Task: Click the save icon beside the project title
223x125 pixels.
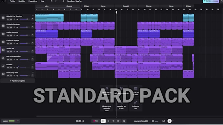Action: click(x=63, y=1)
